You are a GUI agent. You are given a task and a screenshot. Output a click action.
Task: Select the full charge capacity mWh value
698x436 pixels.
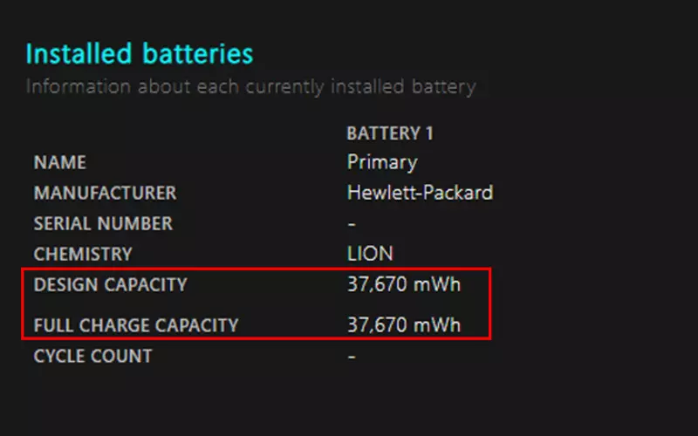[x=404, y=324]
